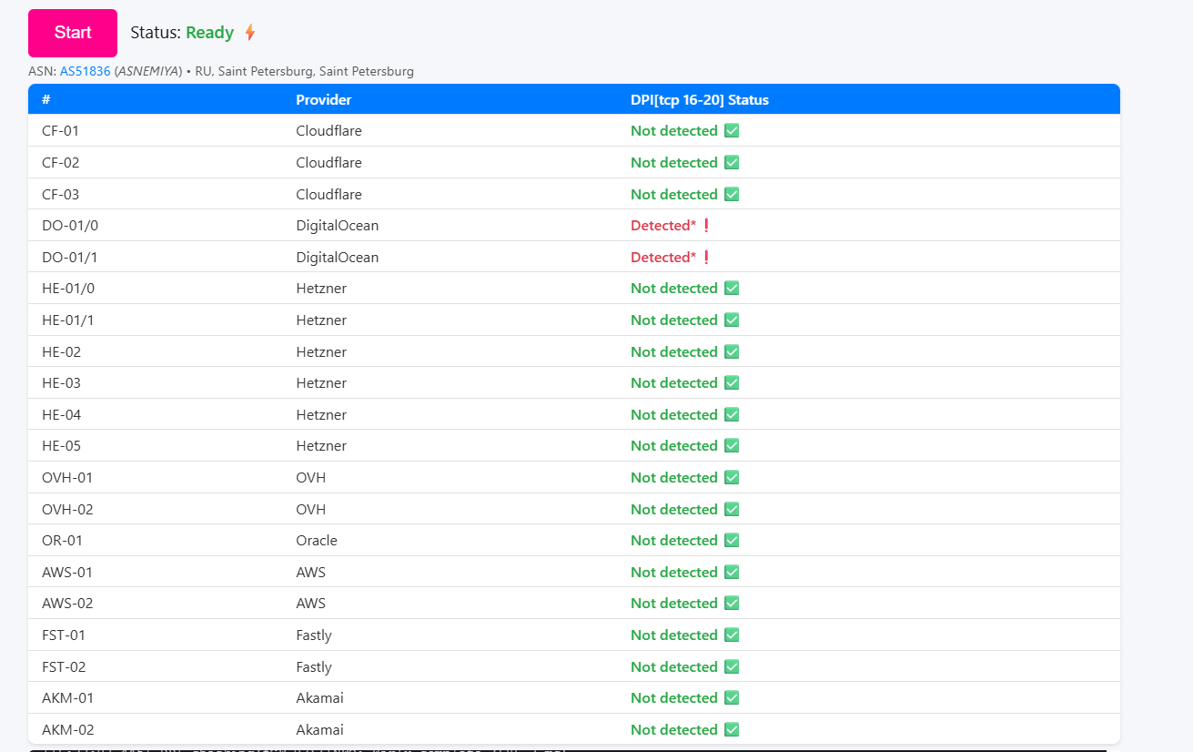This screenshot has height=752, width=1193.
Task: Select the "OVH-01" row ID
Action: point(67,478)
